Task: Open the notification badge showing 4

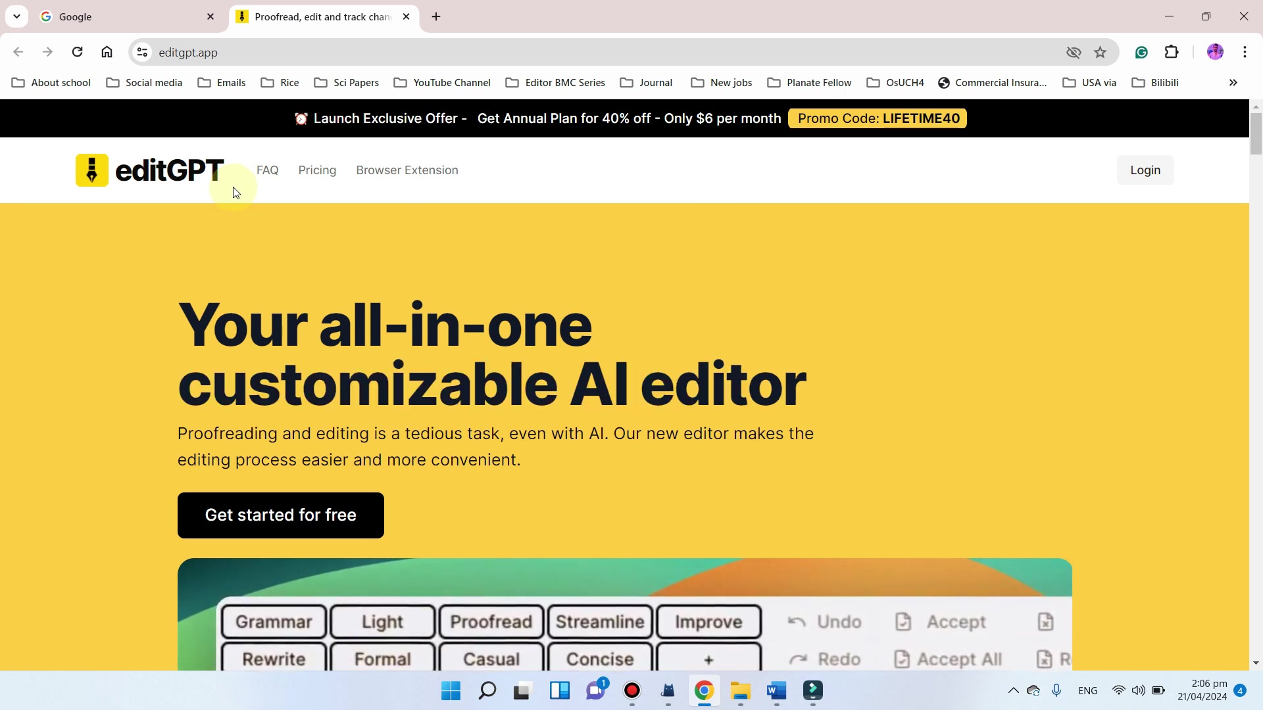Action: pos(1240,690)
